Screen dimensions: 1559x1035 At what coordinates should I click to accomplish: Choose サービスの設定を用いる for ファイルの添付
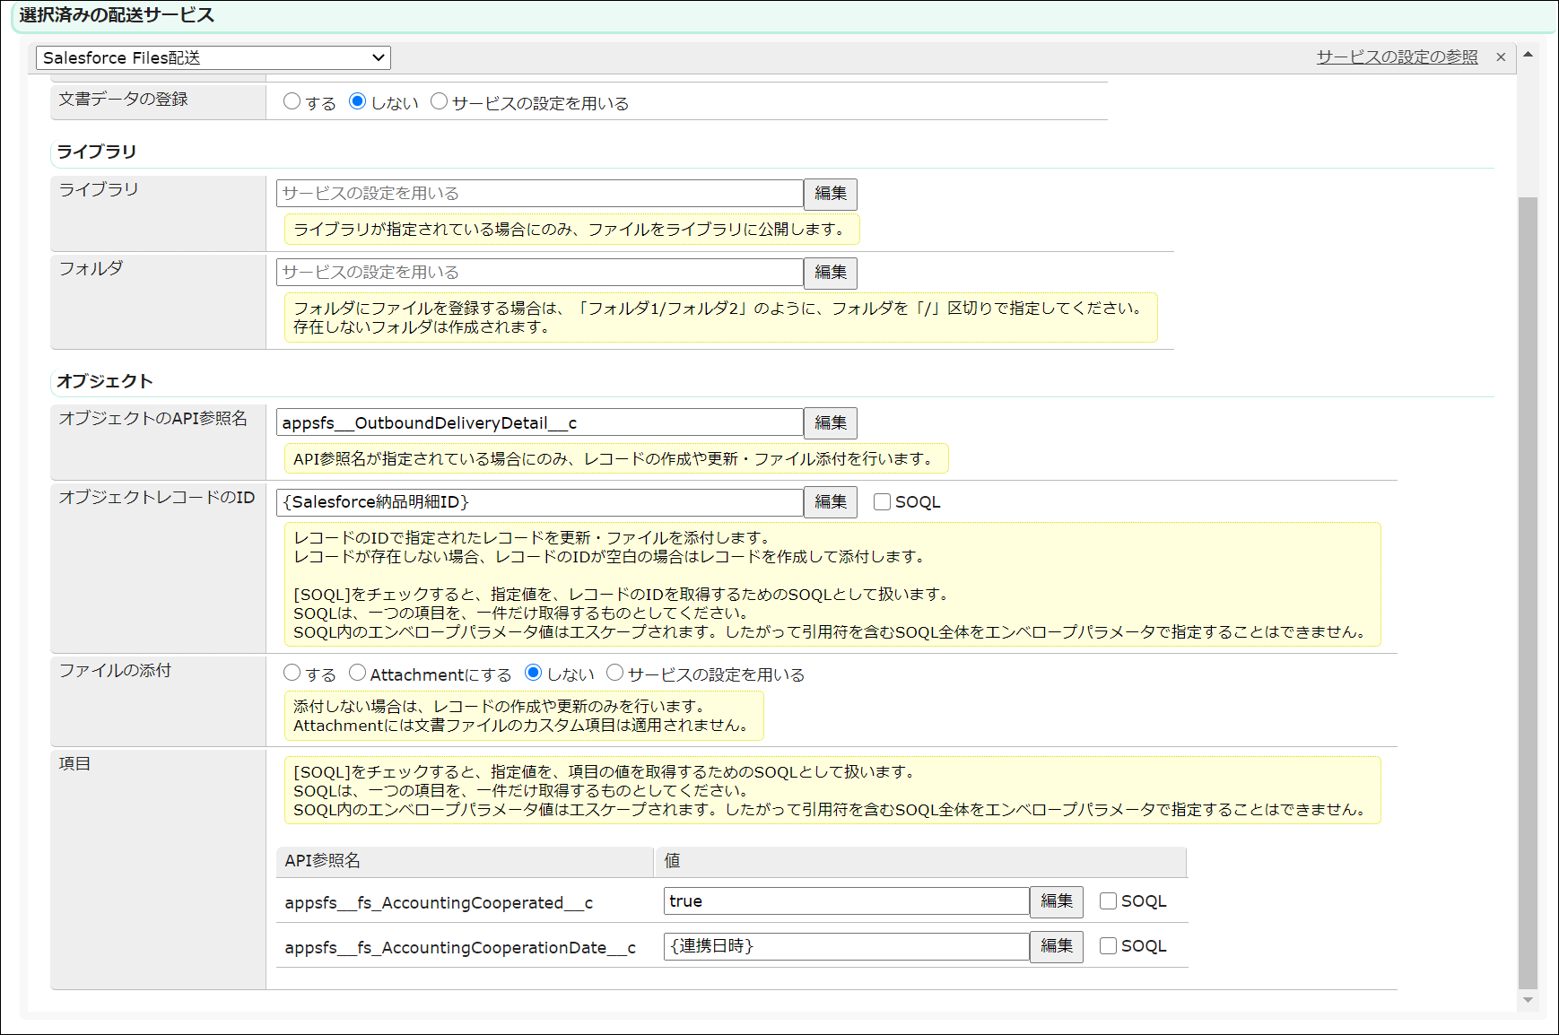tap(615, 673)
